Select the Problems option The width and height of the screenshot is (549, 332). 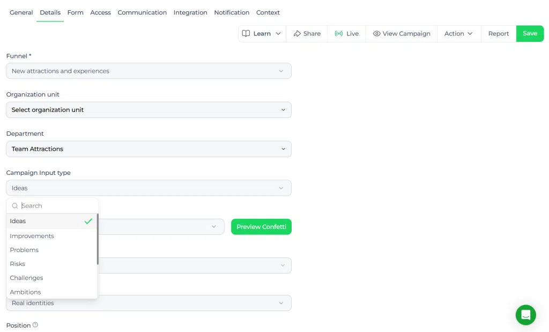51,250
